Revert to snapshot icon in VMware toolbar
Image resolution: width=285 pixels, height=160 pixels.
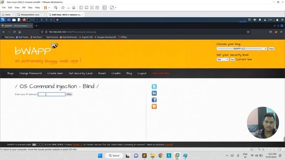68,8
